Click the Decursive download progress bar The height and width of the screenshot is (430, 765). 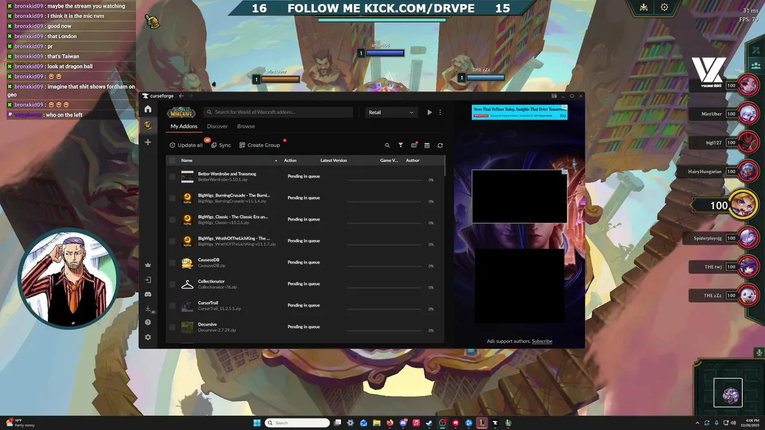coord(385,330)
